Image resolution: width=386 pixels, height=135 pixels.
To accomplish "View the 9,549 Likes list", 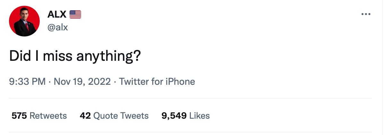I will click(185, 115).
